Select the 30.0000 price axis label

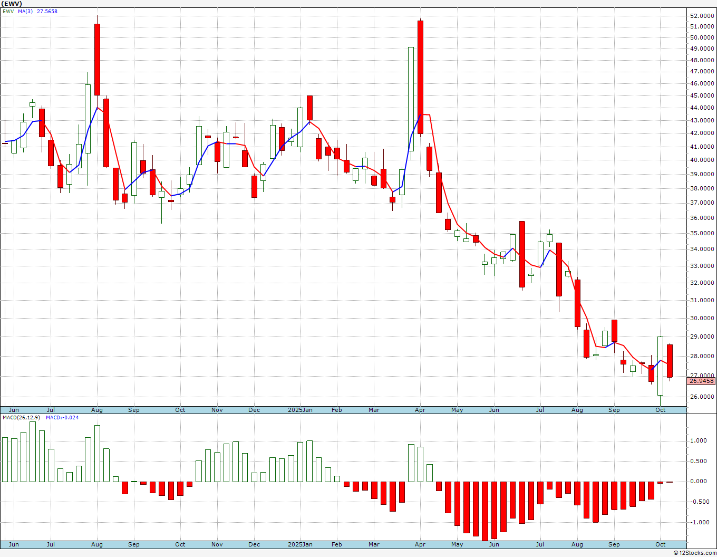702,318
